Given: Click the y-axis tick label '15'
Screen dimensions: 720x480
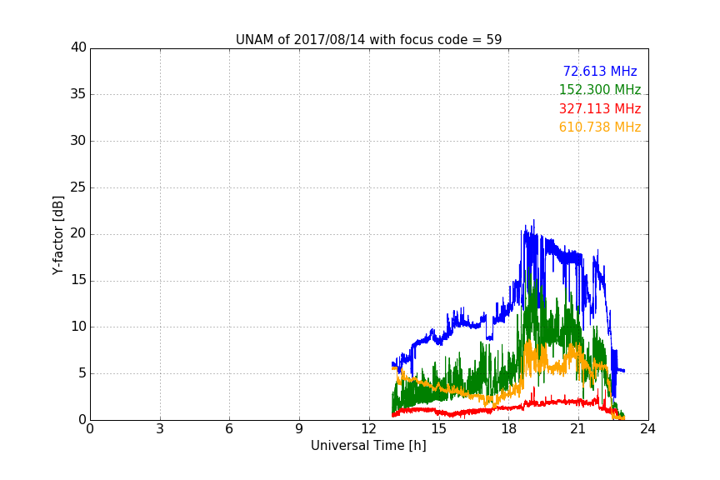Looking at the screenshot, I should pos(78,280).
